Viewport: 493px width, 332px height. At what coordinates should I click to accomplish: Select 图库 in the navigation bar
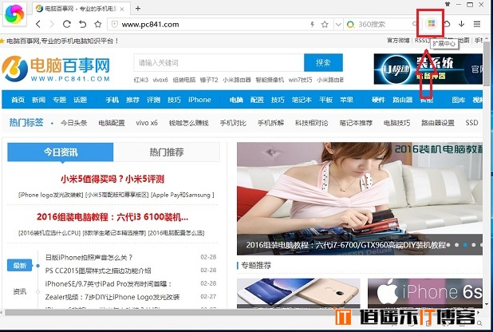pyautogui.click(x=459, y=100)
